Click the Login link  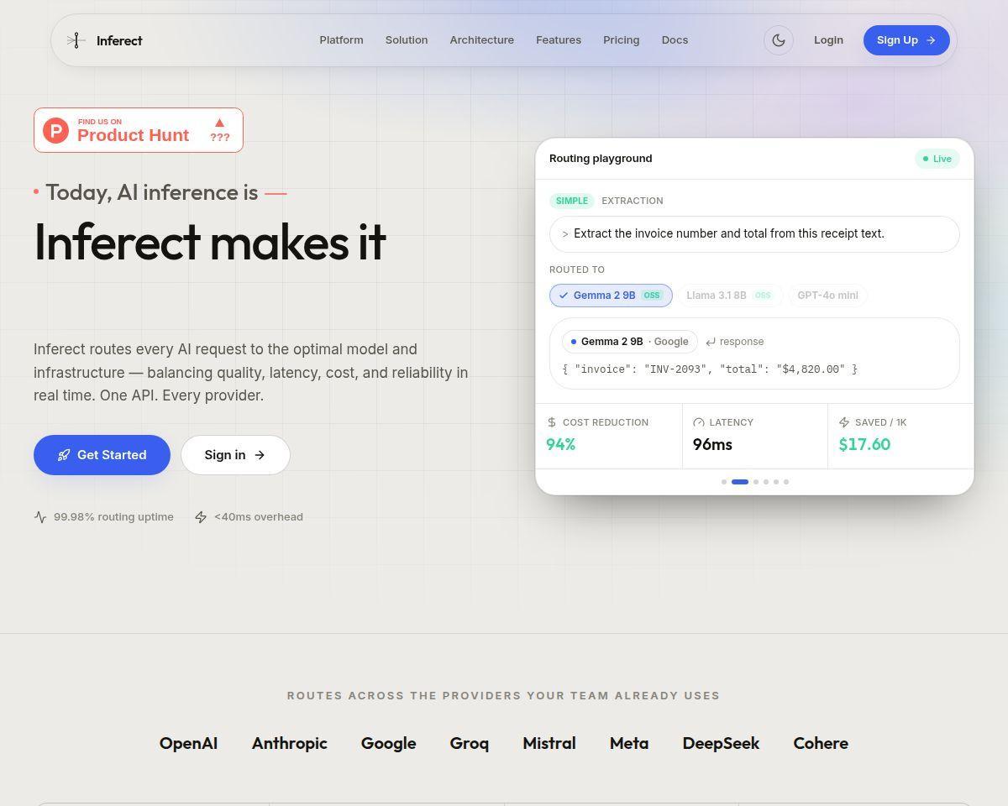click(828, 40)
